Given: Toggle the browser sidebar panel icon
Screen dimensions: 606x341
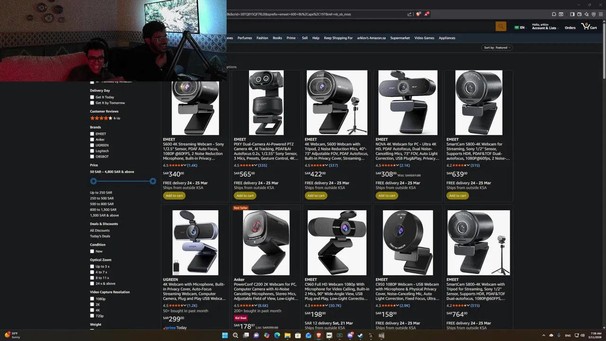Looking at the screenshot, I should tap(572, 14).
